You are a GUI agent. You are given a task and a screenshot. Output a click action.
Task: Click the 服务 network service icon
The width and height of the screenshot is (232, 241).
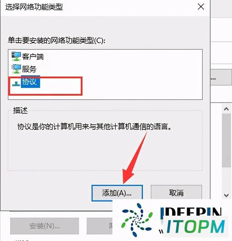[x=16, y=69]
